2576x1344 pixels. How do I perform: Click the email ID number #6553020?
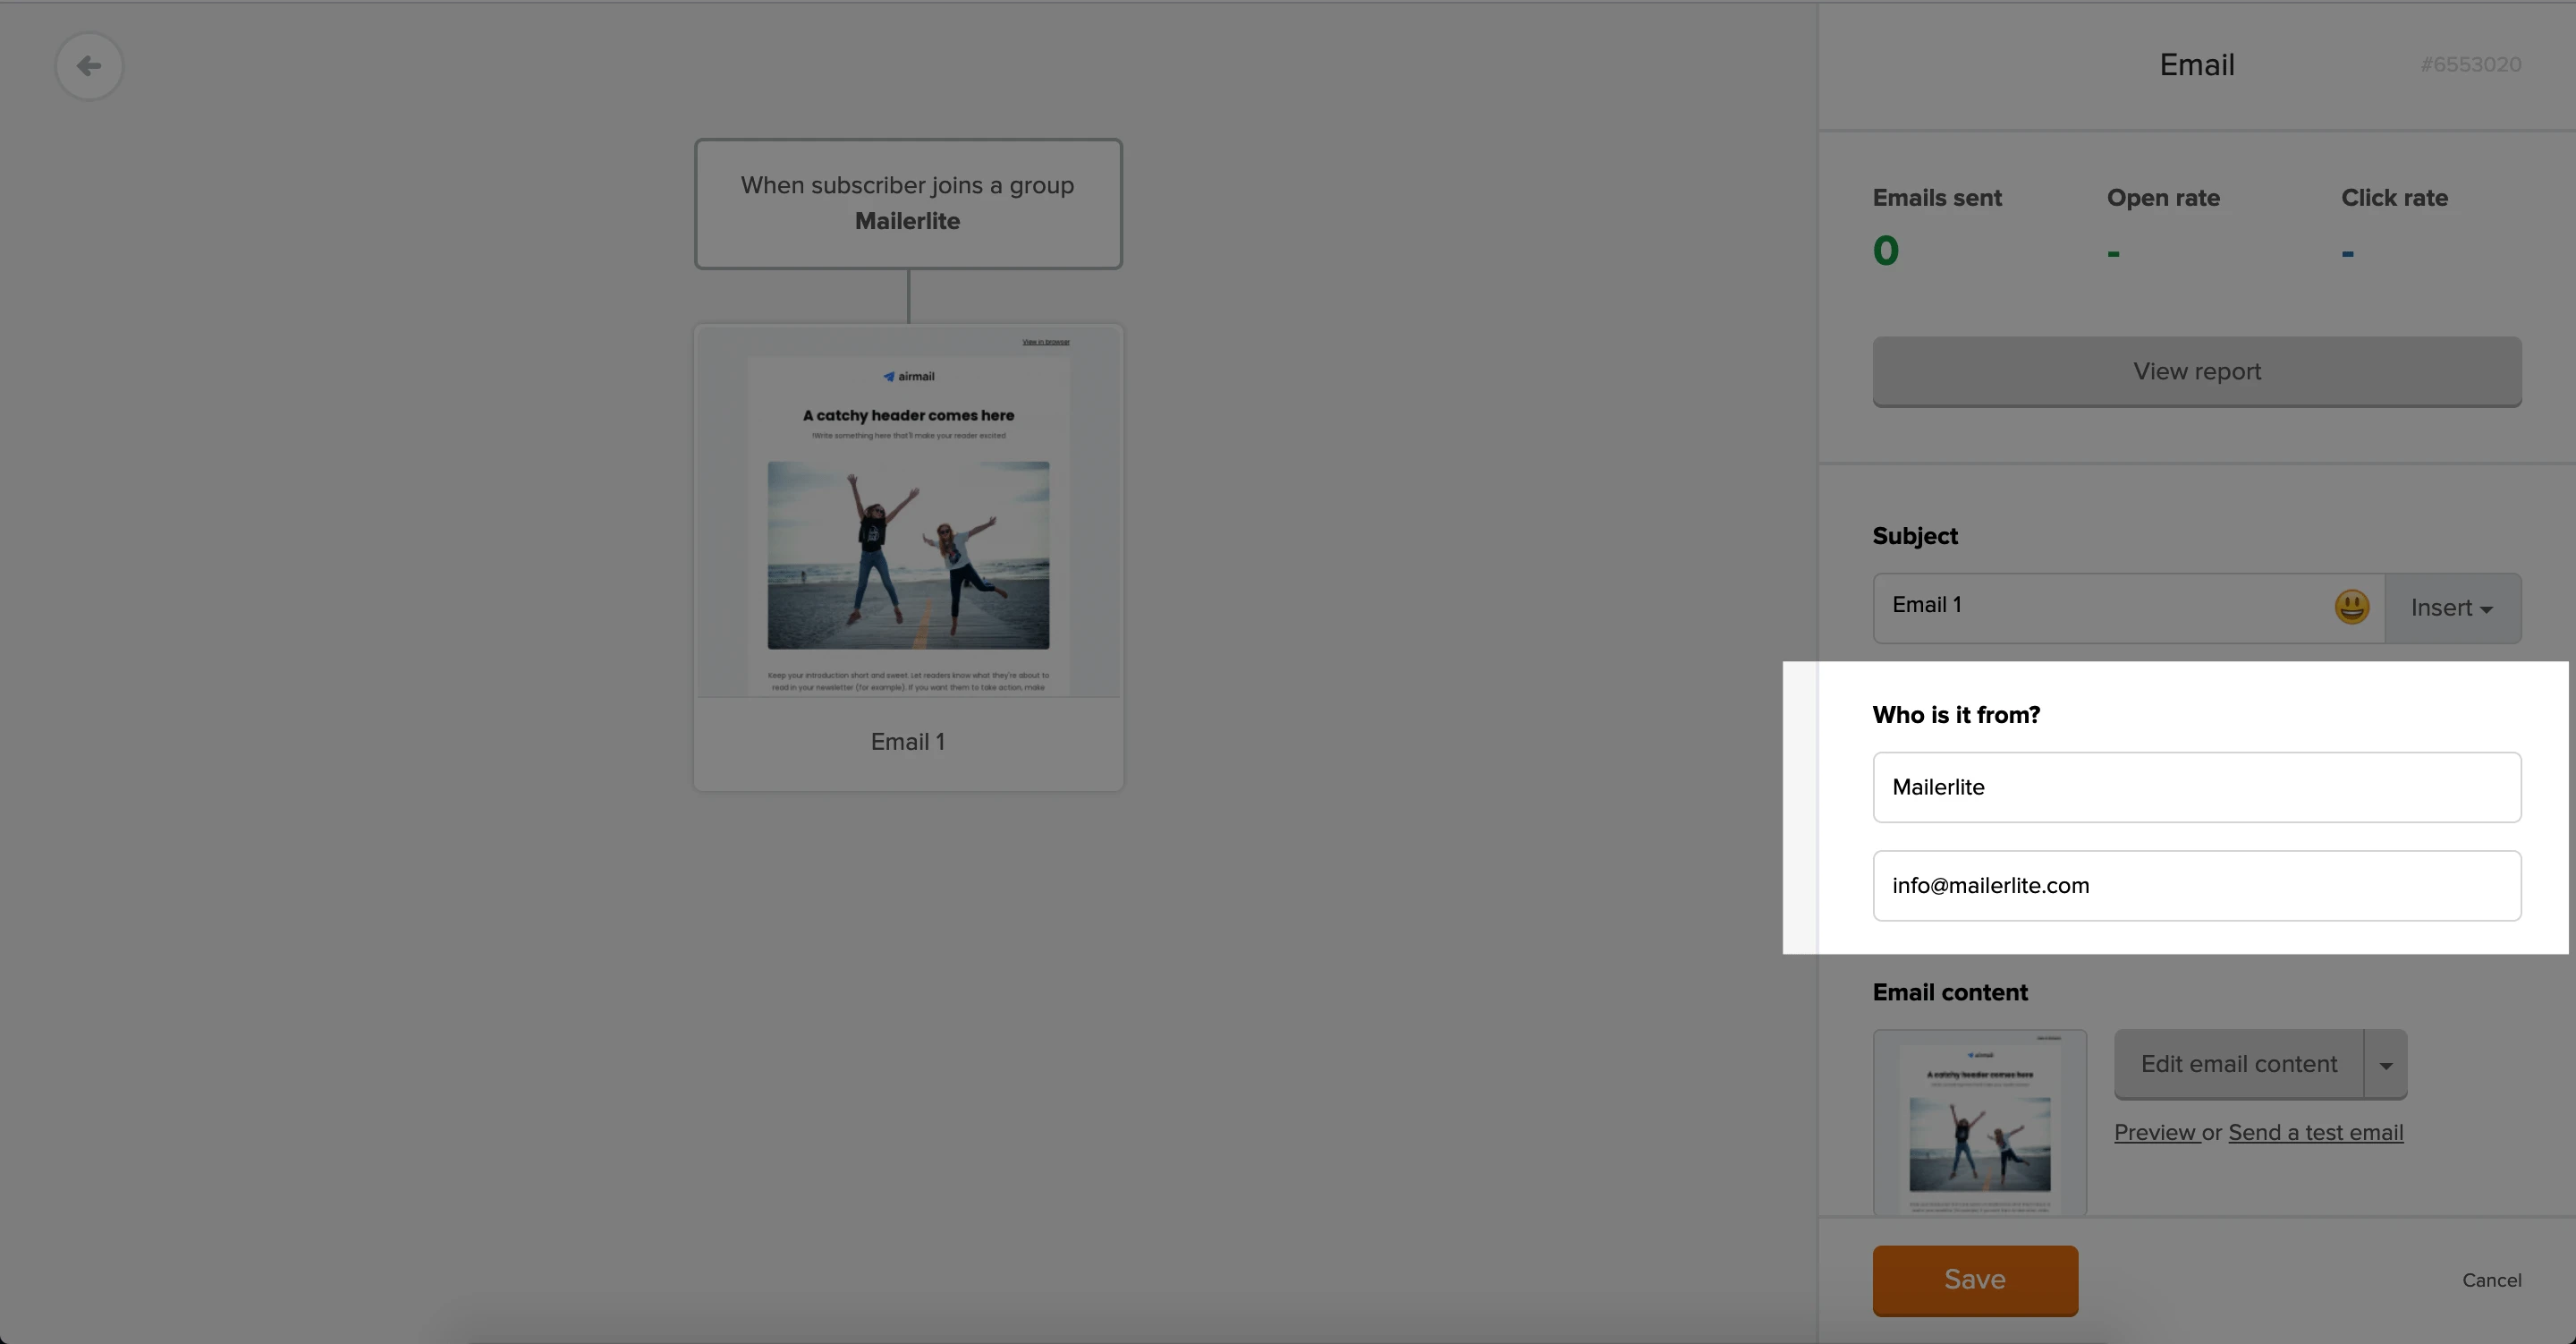click(2470, 65)
